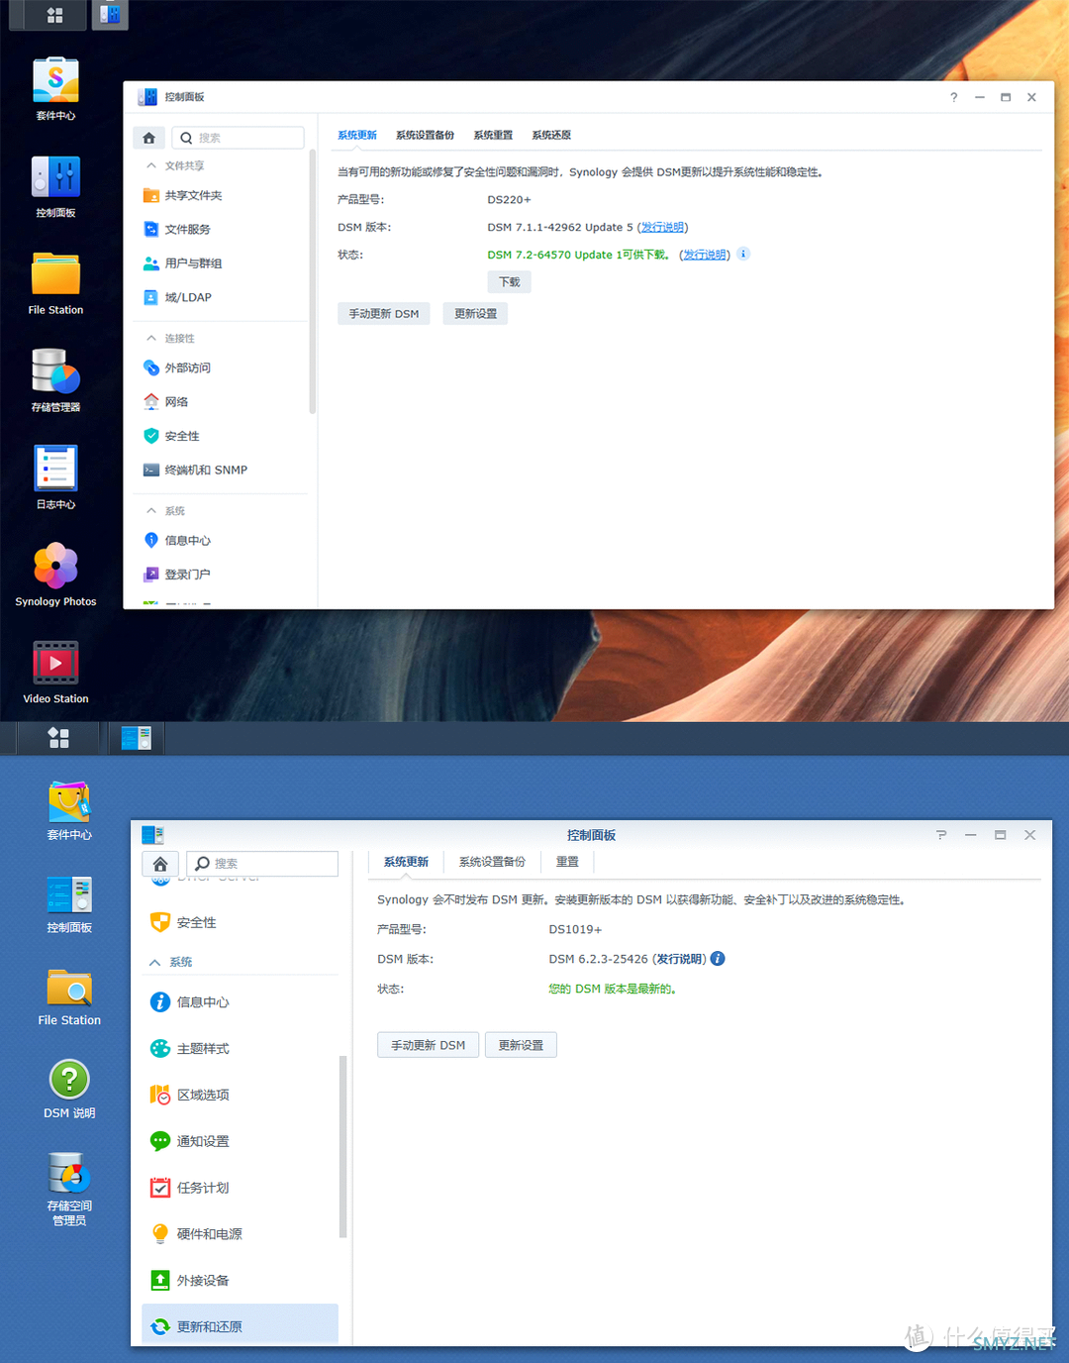
Task: Click 更新设置 in DSM 6 window
Action: point(521,1045)
